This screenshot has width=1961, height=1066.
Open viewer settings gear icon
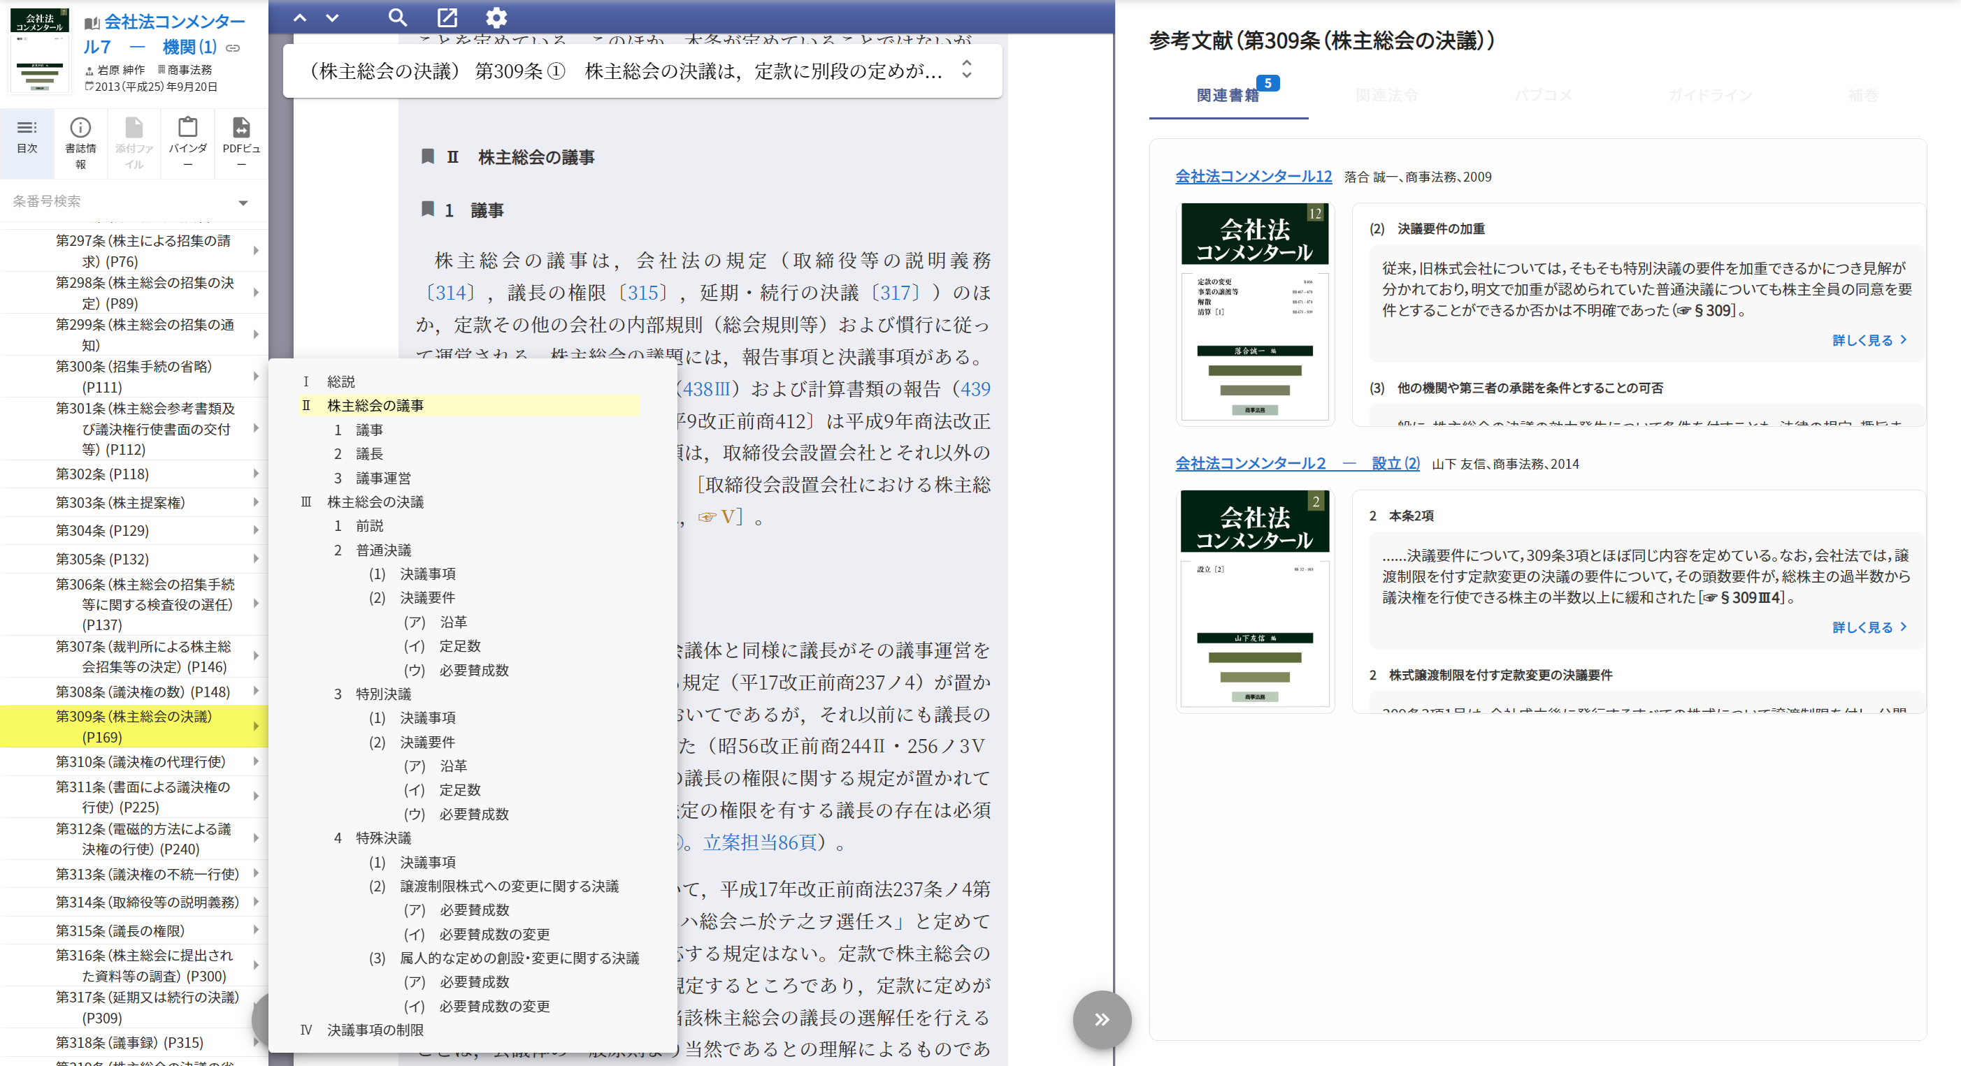click(496, 17)
